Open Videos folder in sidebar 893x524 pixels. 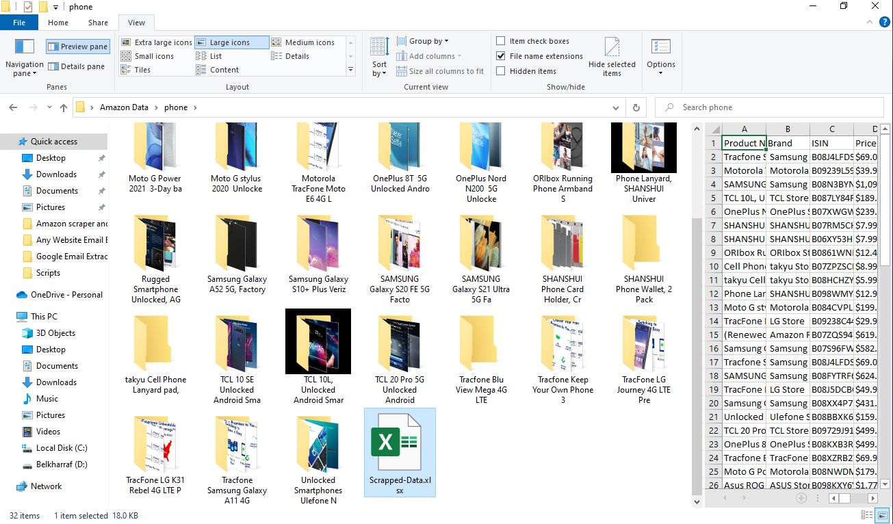49,432
